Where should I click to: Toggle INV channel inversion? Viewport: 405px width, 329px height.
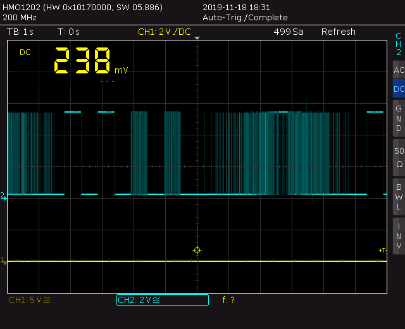(399, 236)
